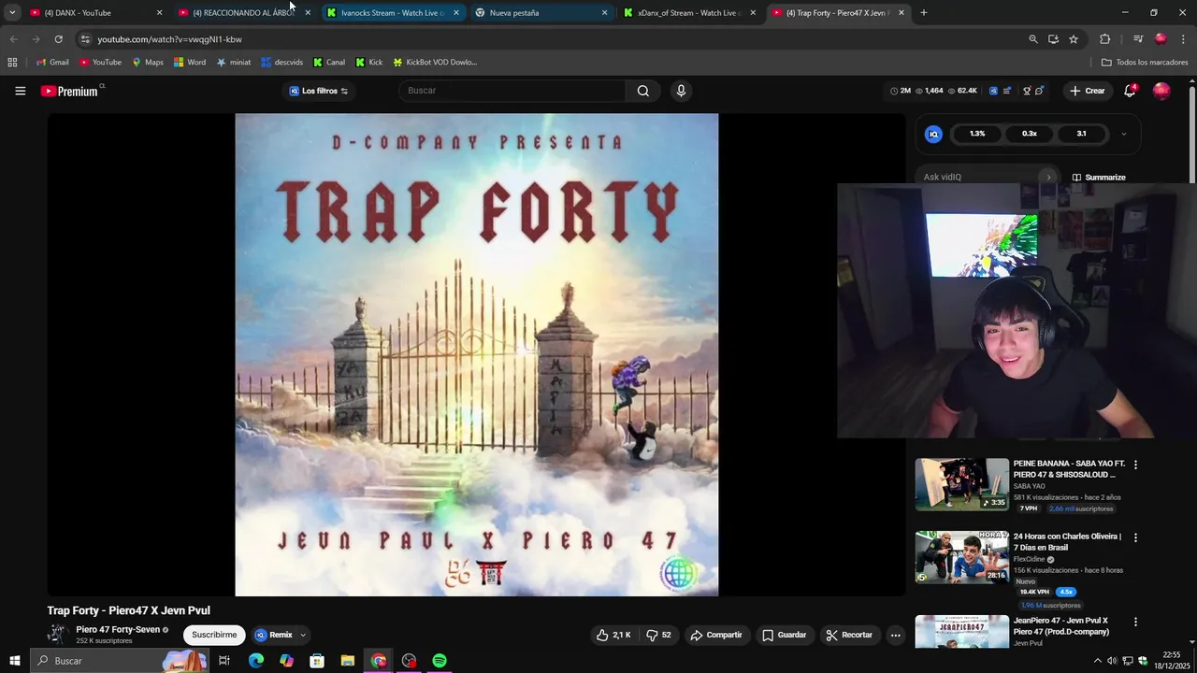Viewport: 1197px width, 673px height.
Task: Open File Explorer from the taskbar
Action: (x=348, y=661)
